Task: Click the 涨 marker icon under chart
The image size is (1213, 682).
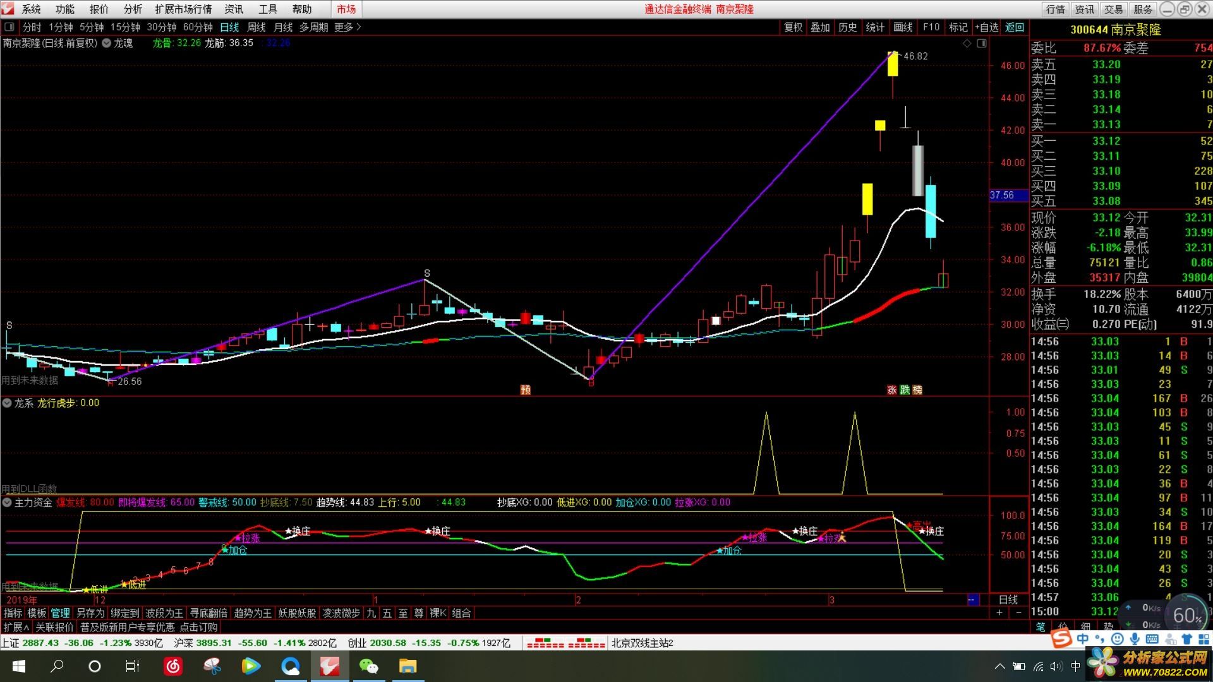Action: coord(891,390)
